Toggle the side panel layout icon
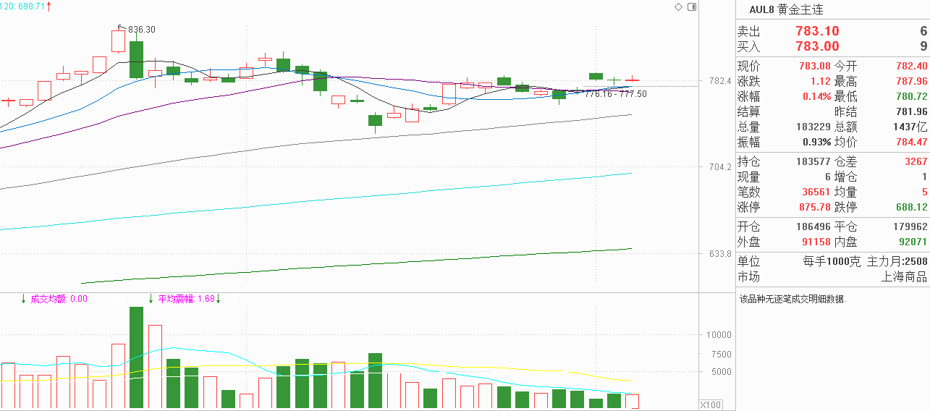This screenshot has height=411, width=930. coord(692,7)
